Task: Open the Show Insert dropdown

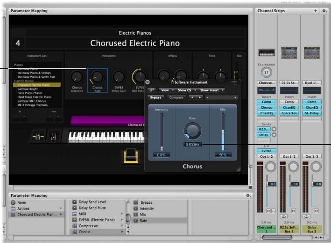Action: (212, 90)
